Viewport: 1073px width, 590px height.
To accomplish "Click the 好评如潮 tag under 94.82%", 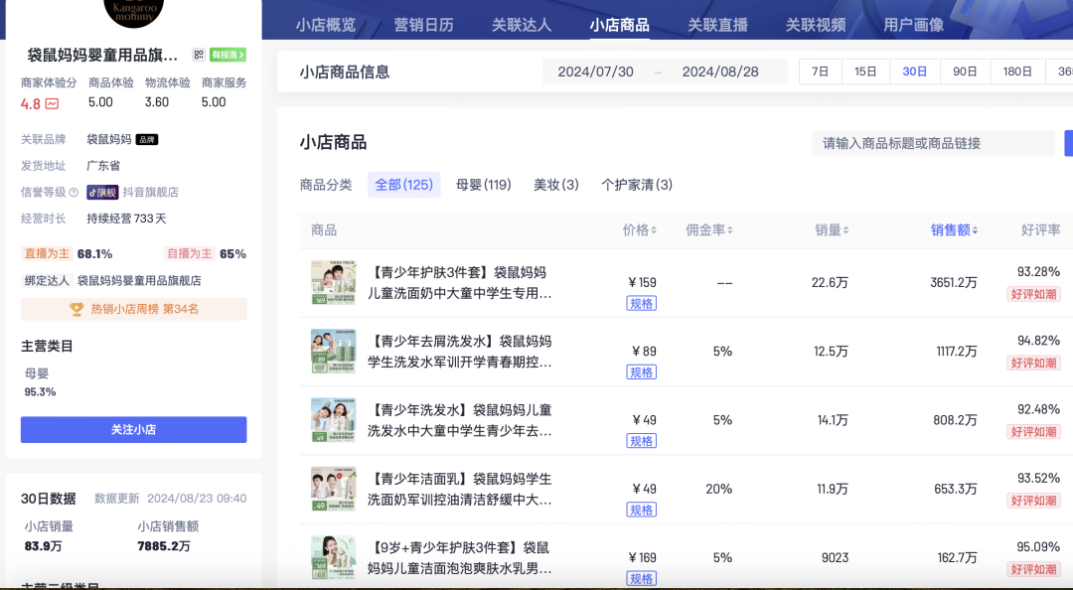I will point(1033,363).
